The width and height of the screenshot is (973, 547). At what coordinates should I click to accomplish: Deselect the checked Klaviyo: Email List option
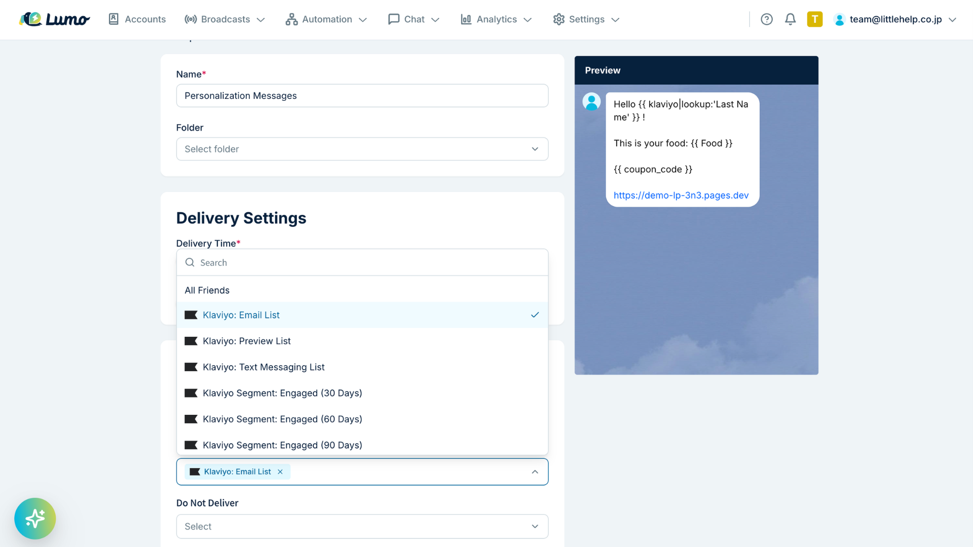362,315
